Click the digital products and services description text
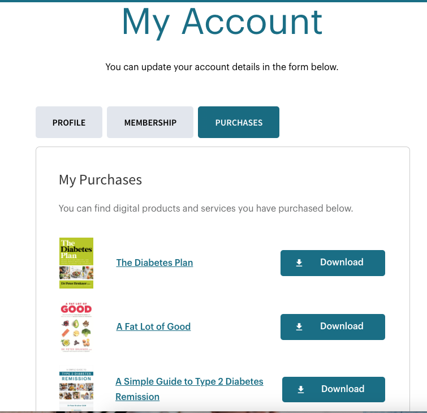Screen dimensions: 427x413 pos(206,208)
